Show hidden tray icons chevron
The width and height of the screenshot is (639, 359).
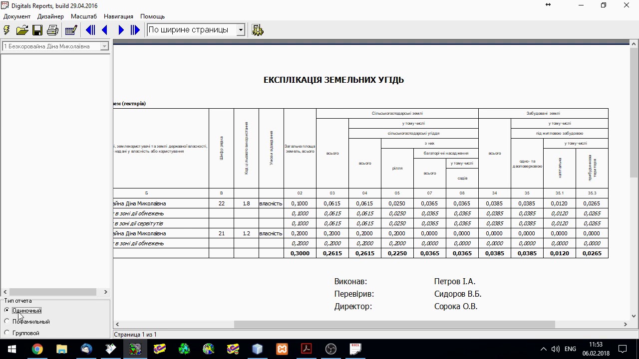tap(544, 349)
